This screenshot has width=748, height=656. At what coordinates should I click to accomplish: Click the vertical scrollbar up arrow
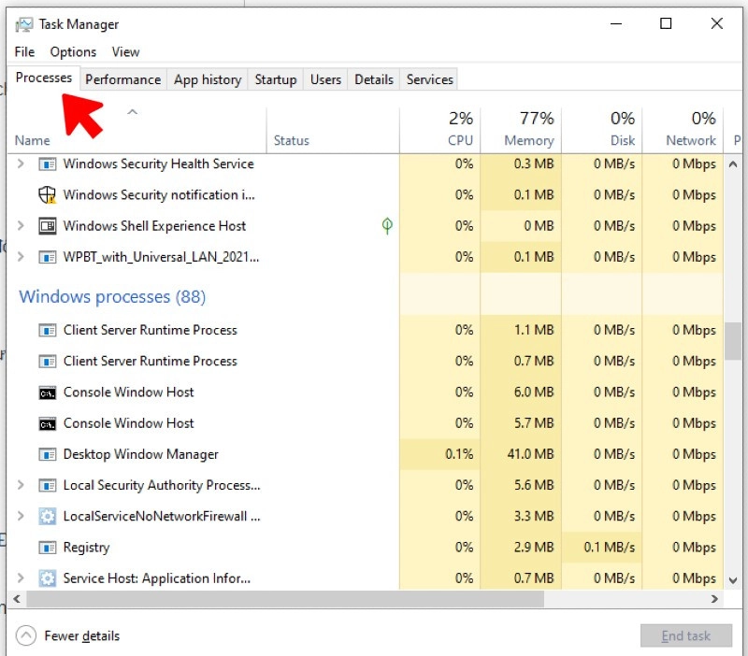tap(733, 164)
